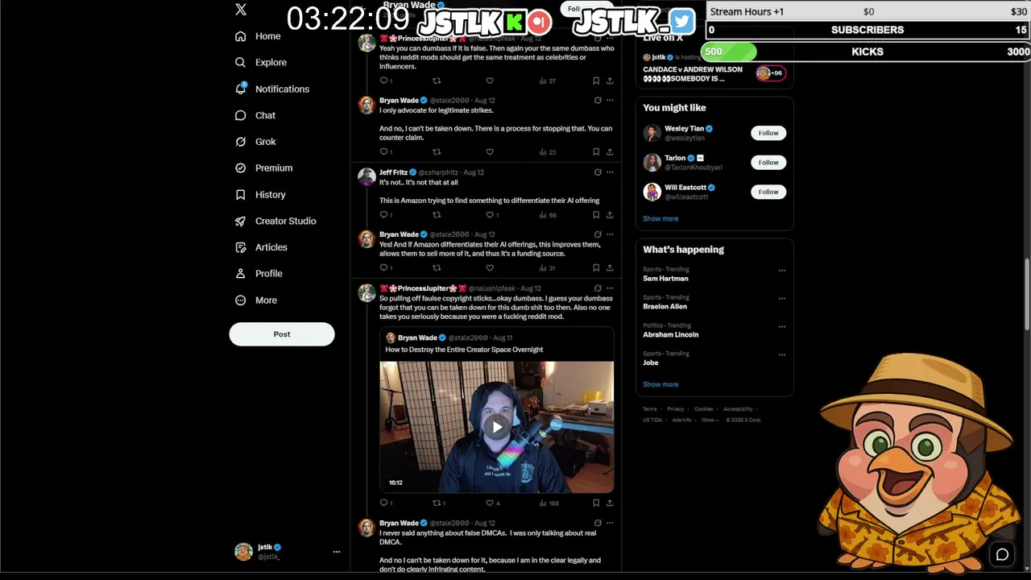Share the 'Yes! And if Amazon differentiates' tweet
This screenshot has width=1031, height=580.
click(x=610, y=267)
